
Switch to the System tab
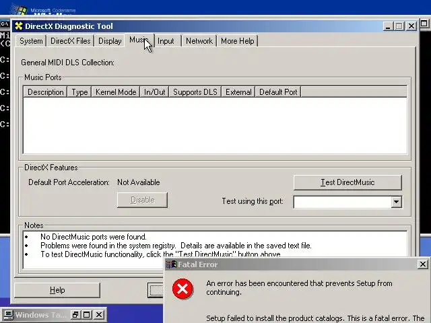click(x=31, y=41)
